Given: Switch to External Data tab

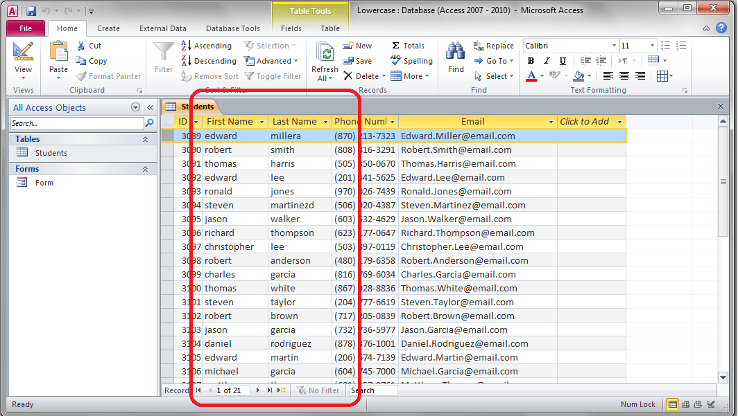Looking at the screenshot, I should [163, 28].
